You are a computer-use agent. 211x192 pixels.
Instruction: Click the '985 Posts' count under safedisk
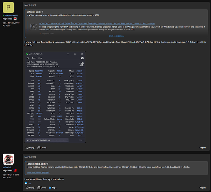(x=7, y=177)
